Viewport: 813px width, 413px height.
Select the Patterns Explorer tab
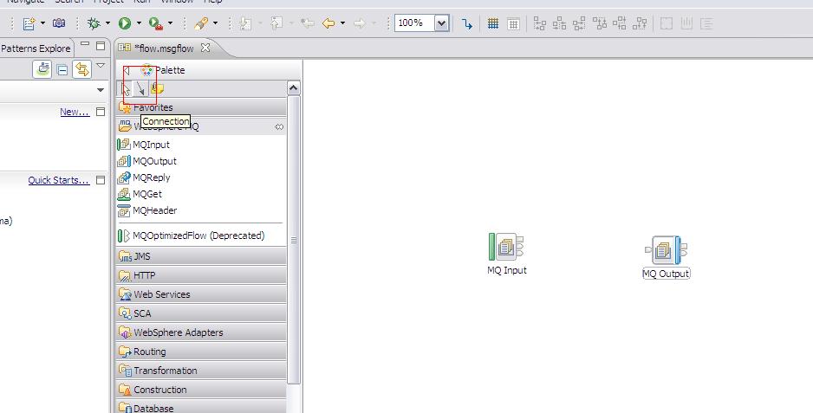[36, 48]
